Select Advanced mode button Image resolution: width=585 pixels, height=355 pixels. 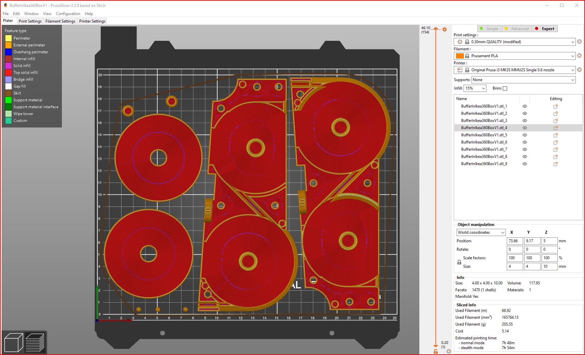(x=517, y=29)
